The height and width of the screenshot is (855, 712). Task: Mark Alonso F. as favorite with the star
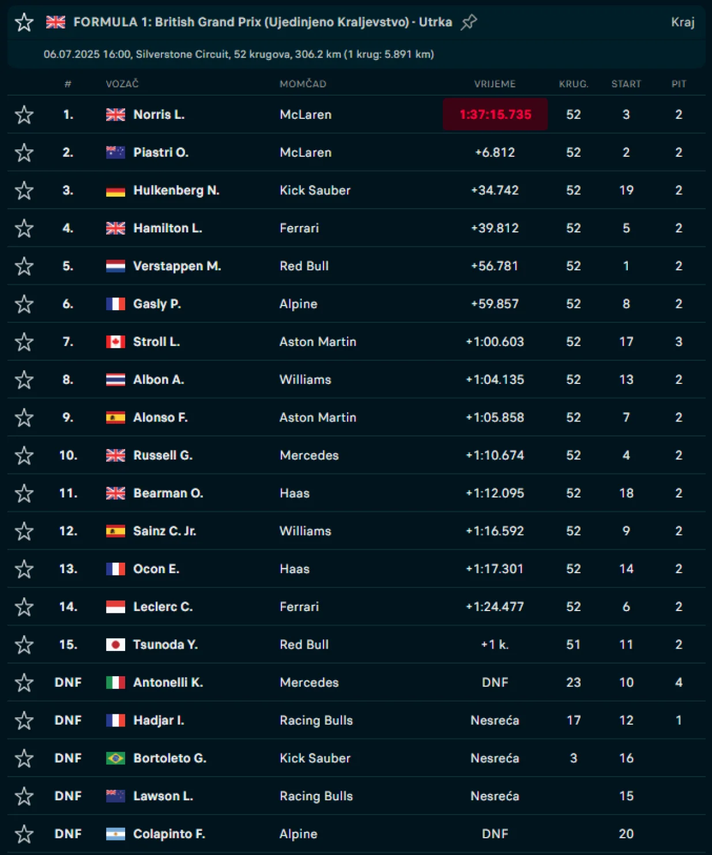[x=24, y=418]
